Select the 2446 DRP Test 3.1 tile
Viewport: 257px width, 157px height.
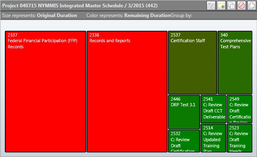pyautogui.click(x=184, y=112)
